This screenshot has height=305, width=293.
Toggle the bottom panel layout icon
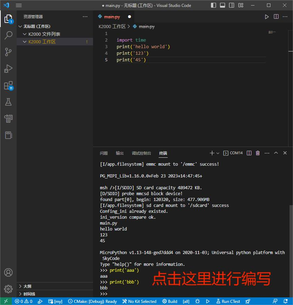tap(223, 5)
